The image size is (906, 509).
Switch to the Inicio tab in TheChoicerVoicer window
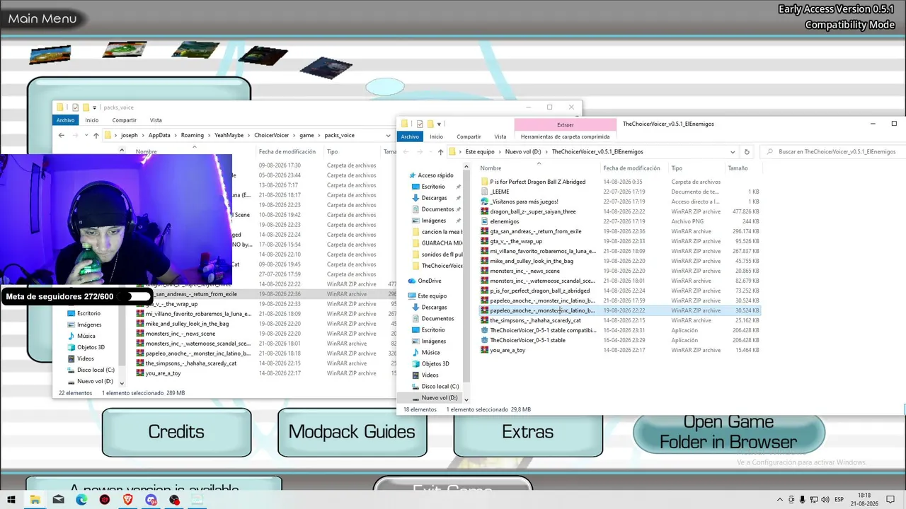(x=436, y=136)
